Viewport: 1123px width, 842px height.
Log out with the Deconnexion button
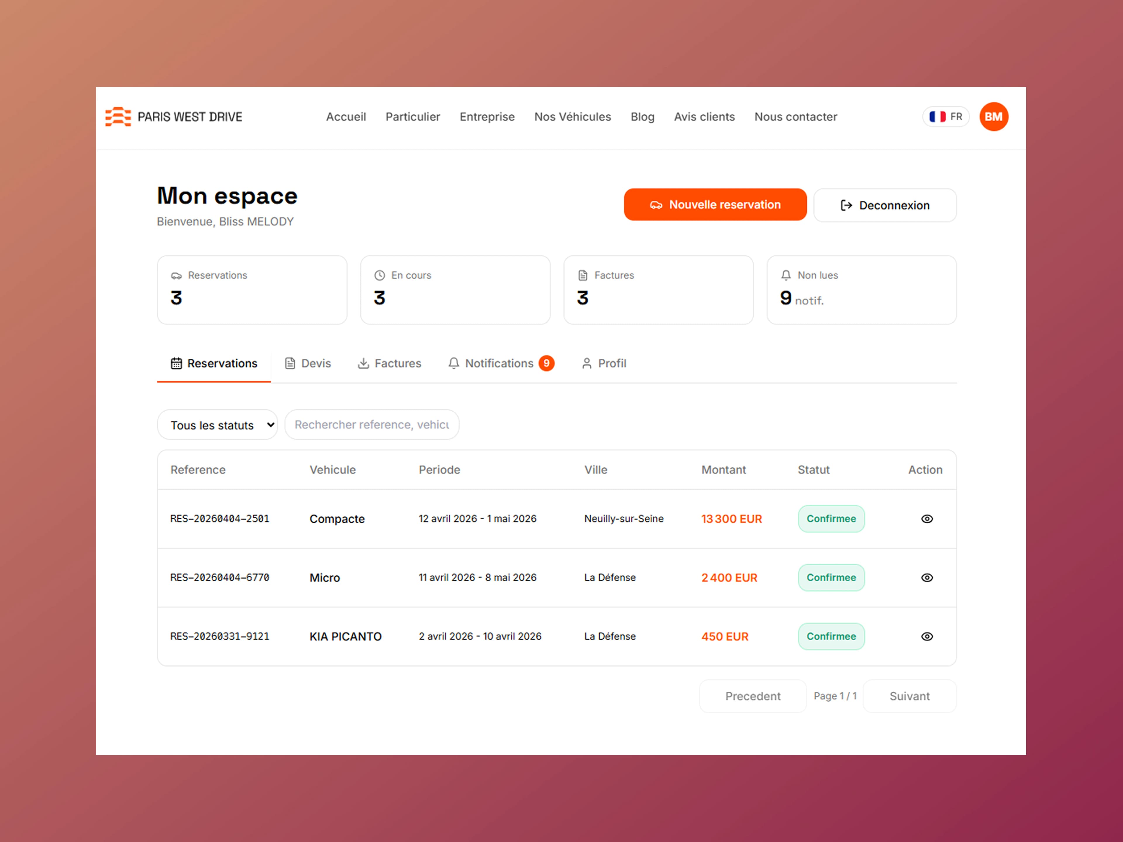[x=884, y=205]
